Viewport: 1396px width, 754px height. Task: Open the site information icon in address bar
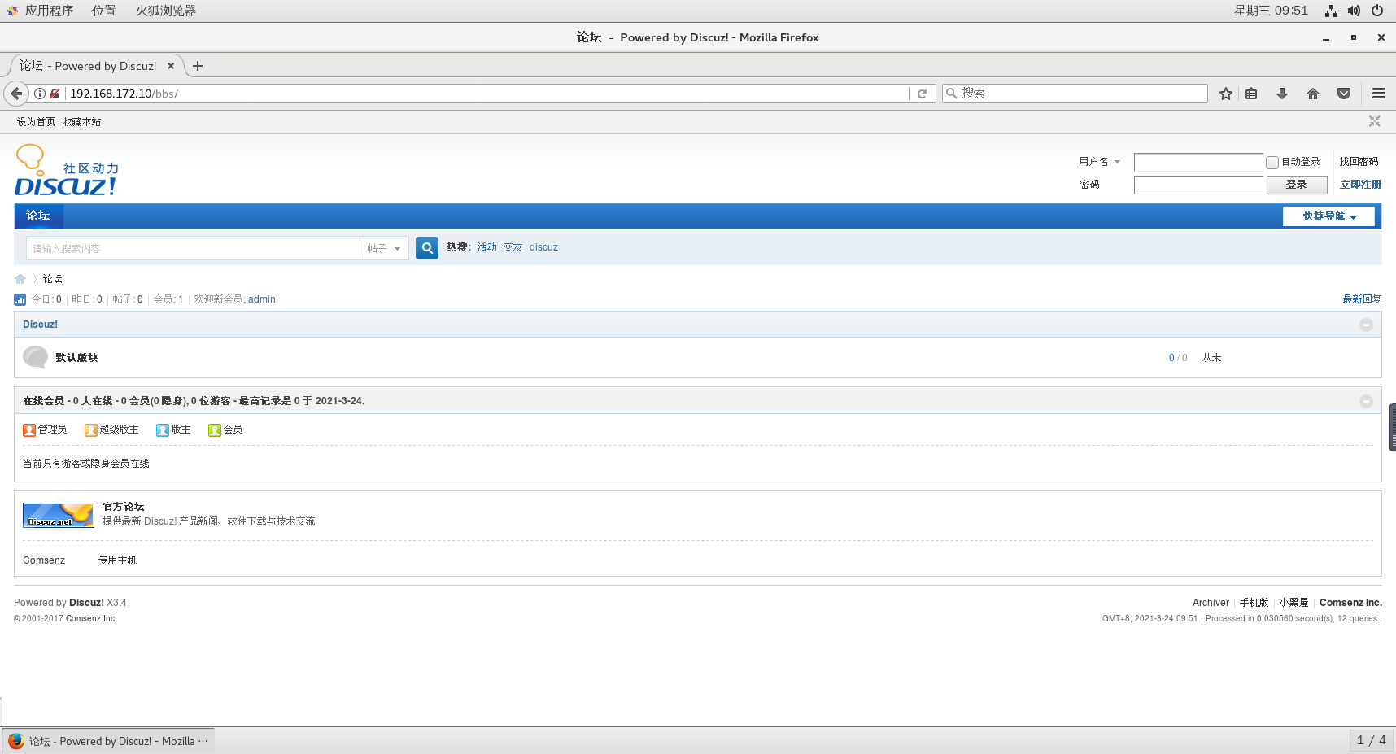[40, 94]
